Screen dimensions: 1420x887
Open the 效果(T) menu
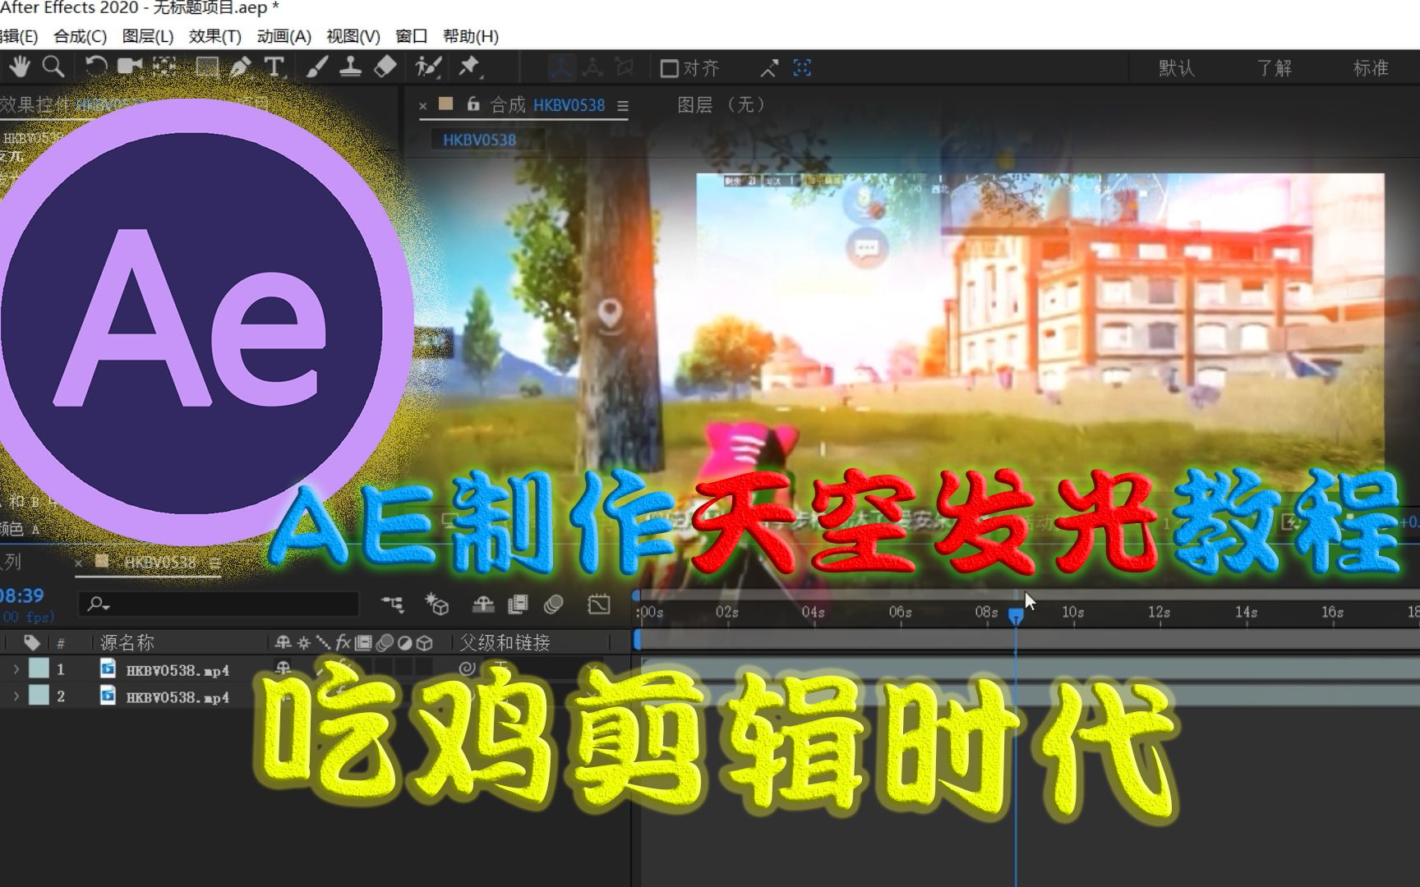(215, 36)
